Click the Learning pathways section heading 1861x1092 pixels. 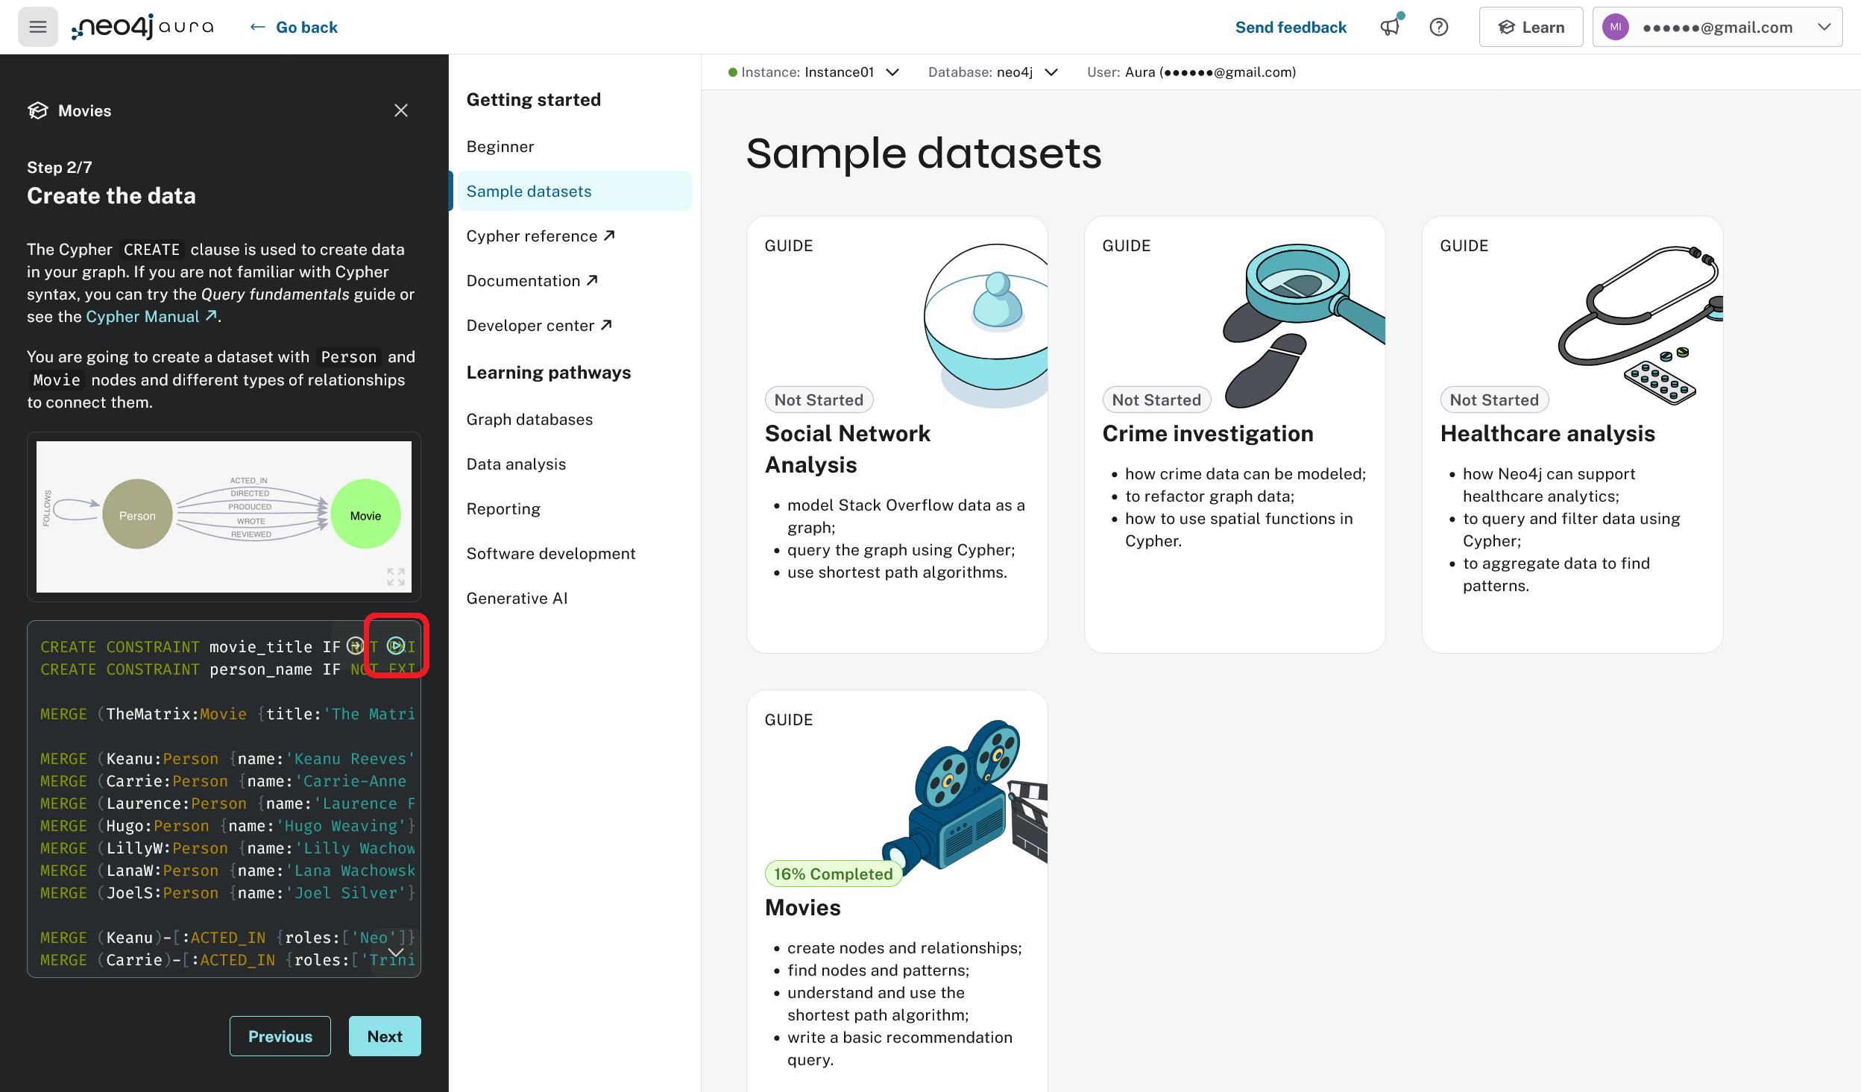click(x=549, y=373)
